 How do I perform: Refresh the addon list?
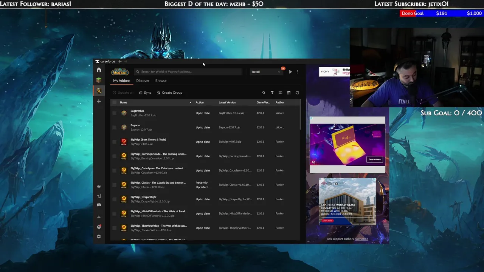pyautogui.click(x=297, y=93)
